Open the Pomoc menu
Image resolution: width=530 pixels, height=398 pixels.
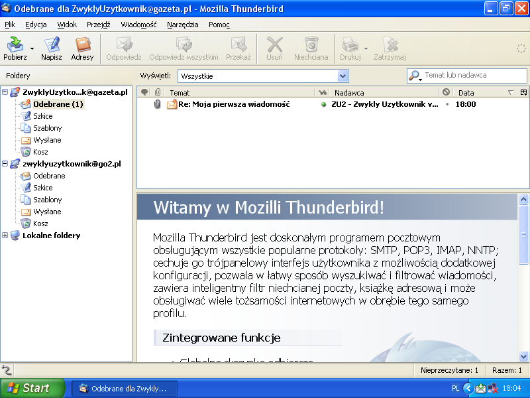click(219, 25)
